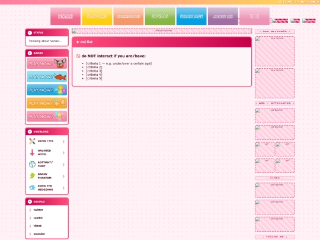Click the blue Sonic the Hedgehog icon
The height and width of the screenshot is (240, 320).
pyautogui.click(x=32, y=187)
